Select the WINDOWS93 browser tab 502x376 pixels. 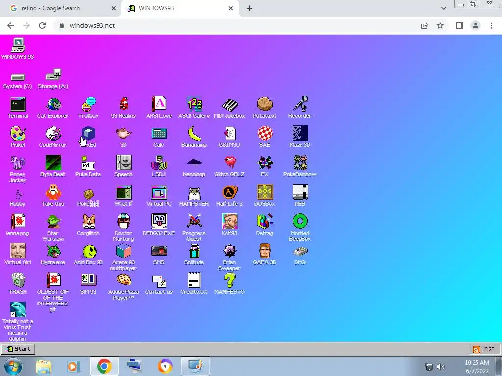pyautogui.click(x=179, y=8)
